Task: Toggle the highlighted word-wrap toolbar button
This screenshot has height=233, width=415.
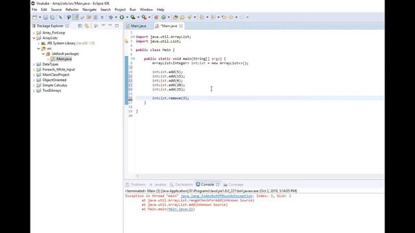Action: pyautogui.click(x=76, y=17)
